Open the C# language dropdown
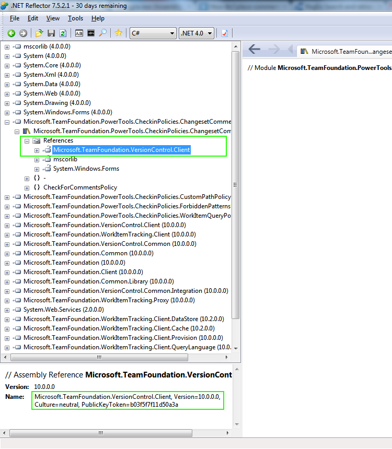 tap(153, 33)
